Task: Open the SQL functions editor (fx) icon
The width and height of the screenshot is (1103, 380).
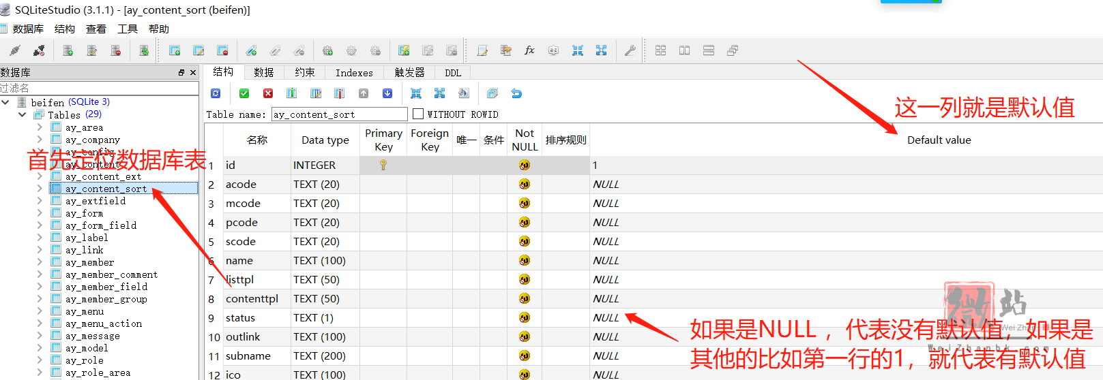Action: tap(529, 50)
